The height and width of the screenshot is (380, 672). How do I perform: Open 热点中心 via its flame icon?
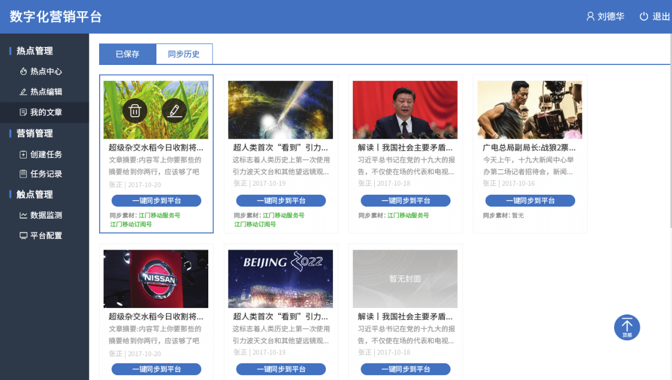coord(23,71)
